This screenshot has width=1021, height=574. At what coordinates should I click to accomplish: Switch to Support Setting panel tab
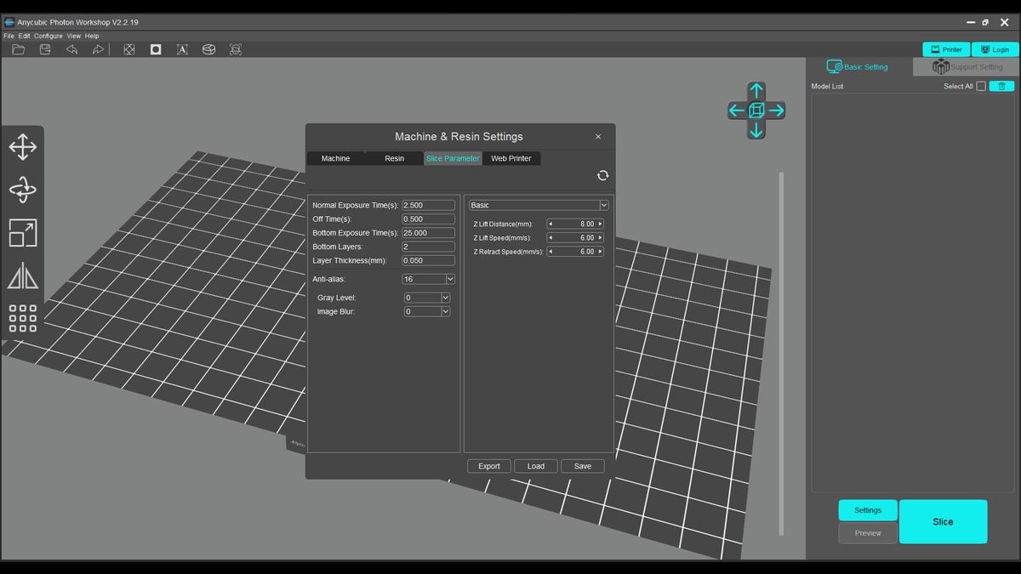pos(967,66)
